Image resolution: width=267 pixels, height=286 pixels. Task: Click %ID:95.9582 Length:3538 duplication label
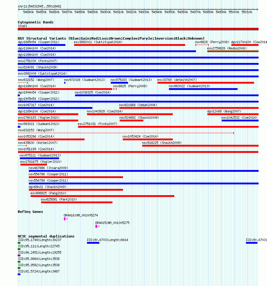(39, 265)
